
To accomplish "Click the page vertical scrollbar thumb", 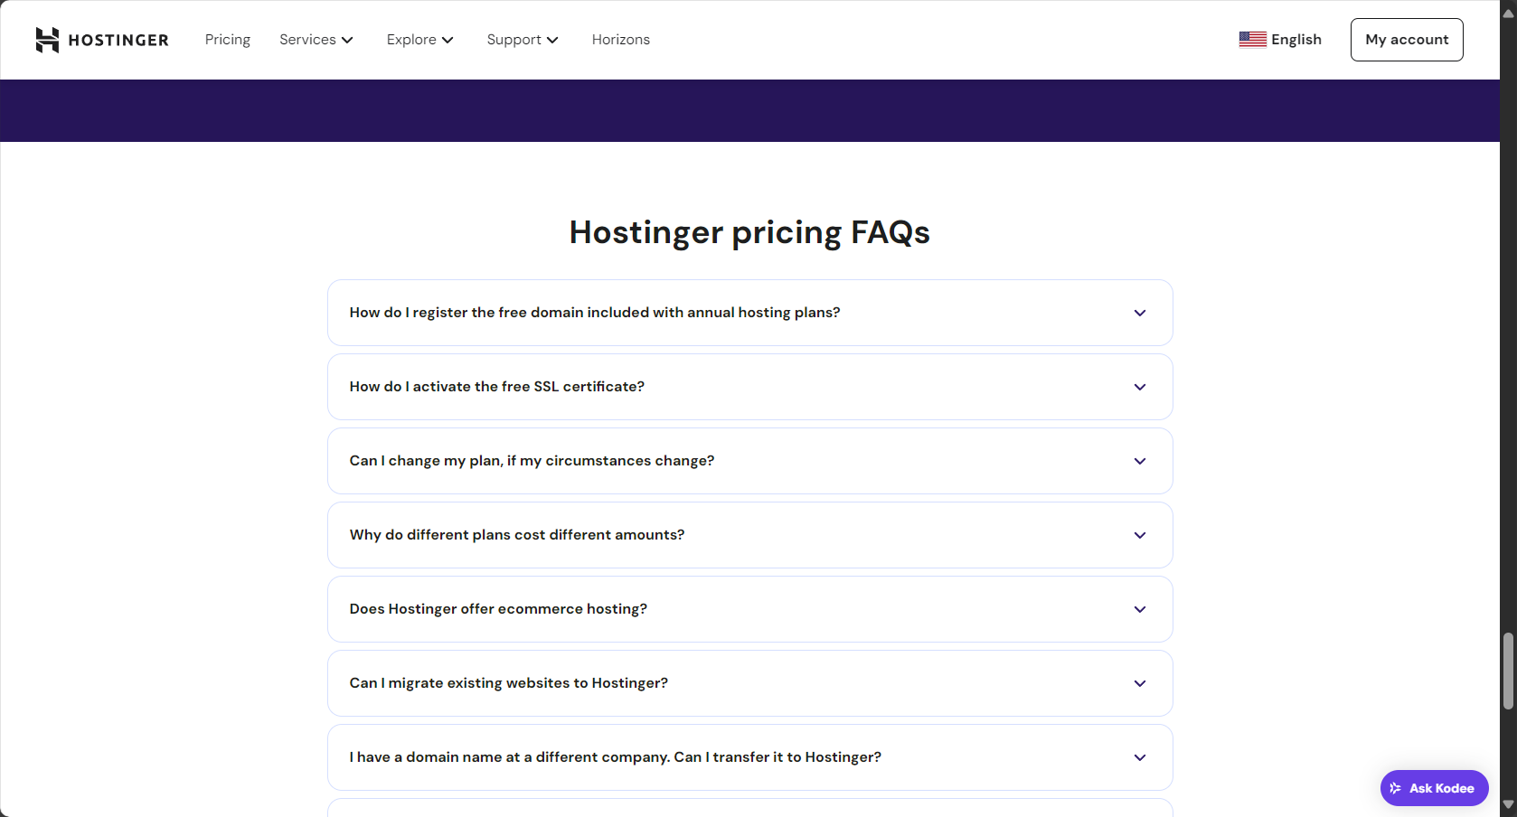I will click(1508, 671).
